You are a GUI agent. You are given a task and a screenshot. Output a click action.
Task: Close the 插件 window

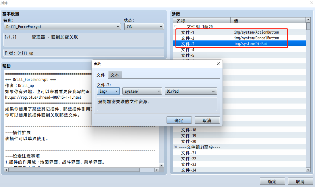click(311, 3)
